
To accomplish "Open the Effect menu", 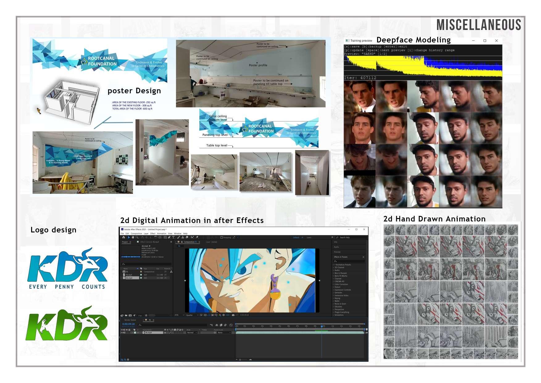I will pos(153,234).
